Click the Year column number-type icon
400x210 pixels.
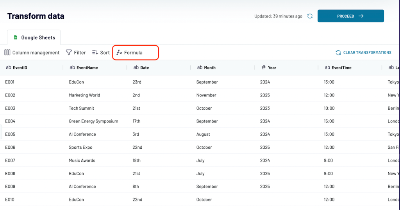pos(264,67)
